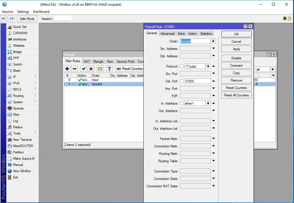Image resolution: width=294 pixels, height=203 pixels.
Task: Expand Dst. Address field
Action: coord(213,56)
